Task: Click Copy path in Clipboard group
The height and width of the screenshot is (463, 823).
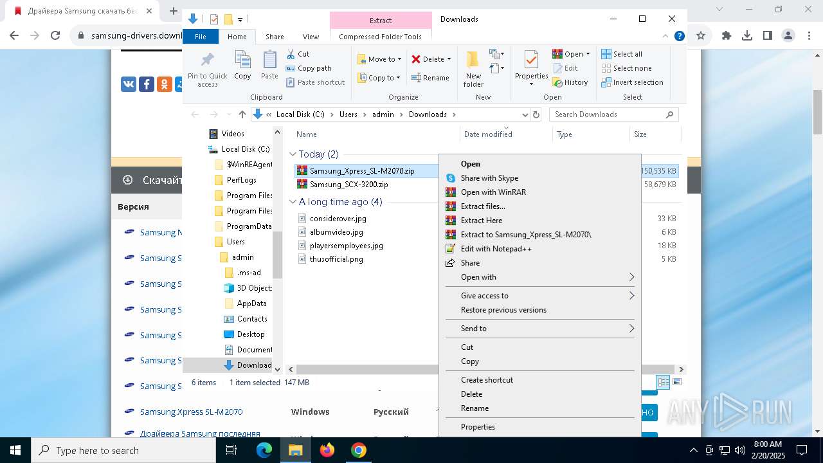Action: (309, 68)
